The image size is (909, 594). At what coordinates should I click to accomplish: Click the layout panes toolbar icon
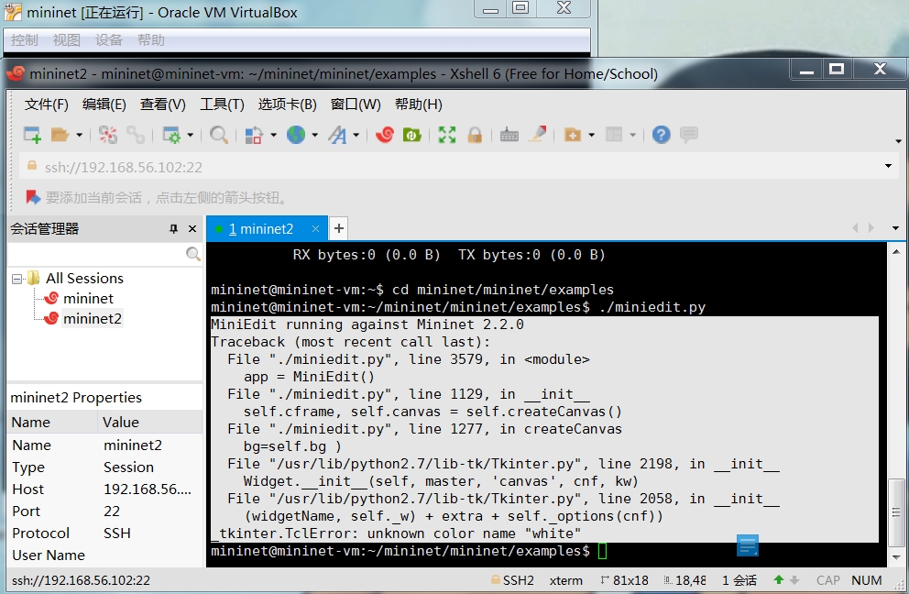click(x=614, y=135)
